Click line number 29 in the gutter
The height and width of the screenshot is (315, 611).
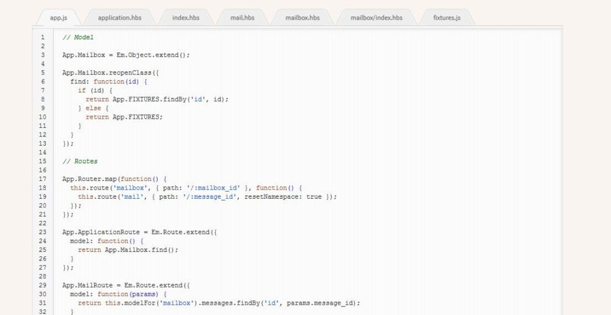(x=43, y=285)
